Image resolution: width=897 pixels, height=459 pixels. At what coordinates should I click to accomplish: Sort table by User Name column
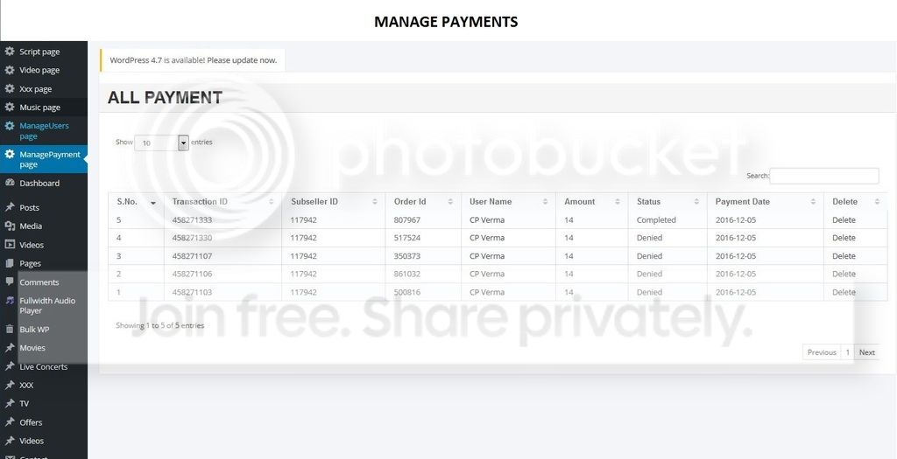click(x=509, y=202)
